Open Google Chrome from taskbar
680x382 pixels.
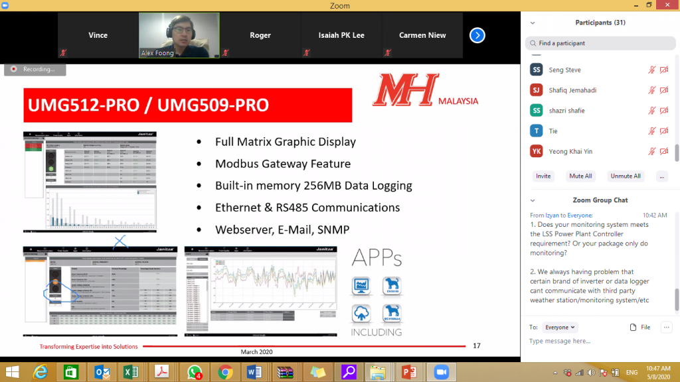(x=225, y=372)
